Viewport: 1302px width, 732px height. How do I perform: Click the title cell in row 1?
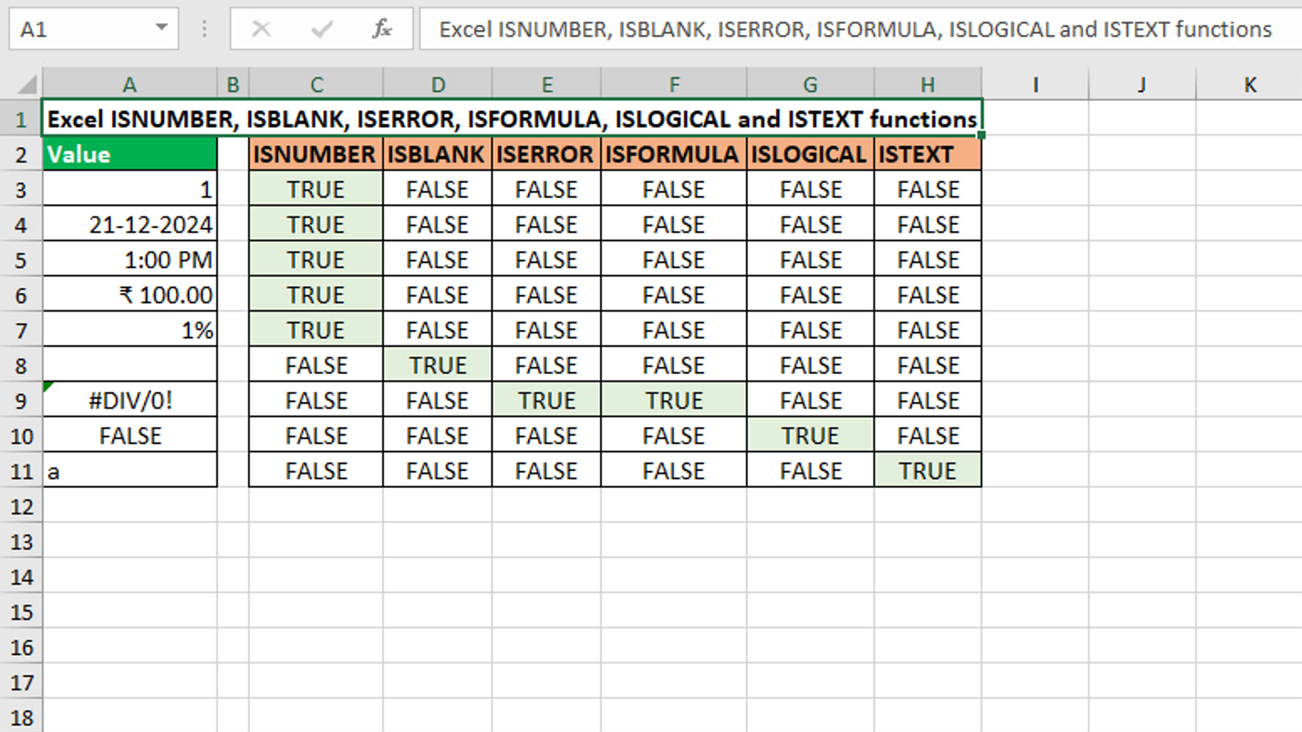coord(512,119)
